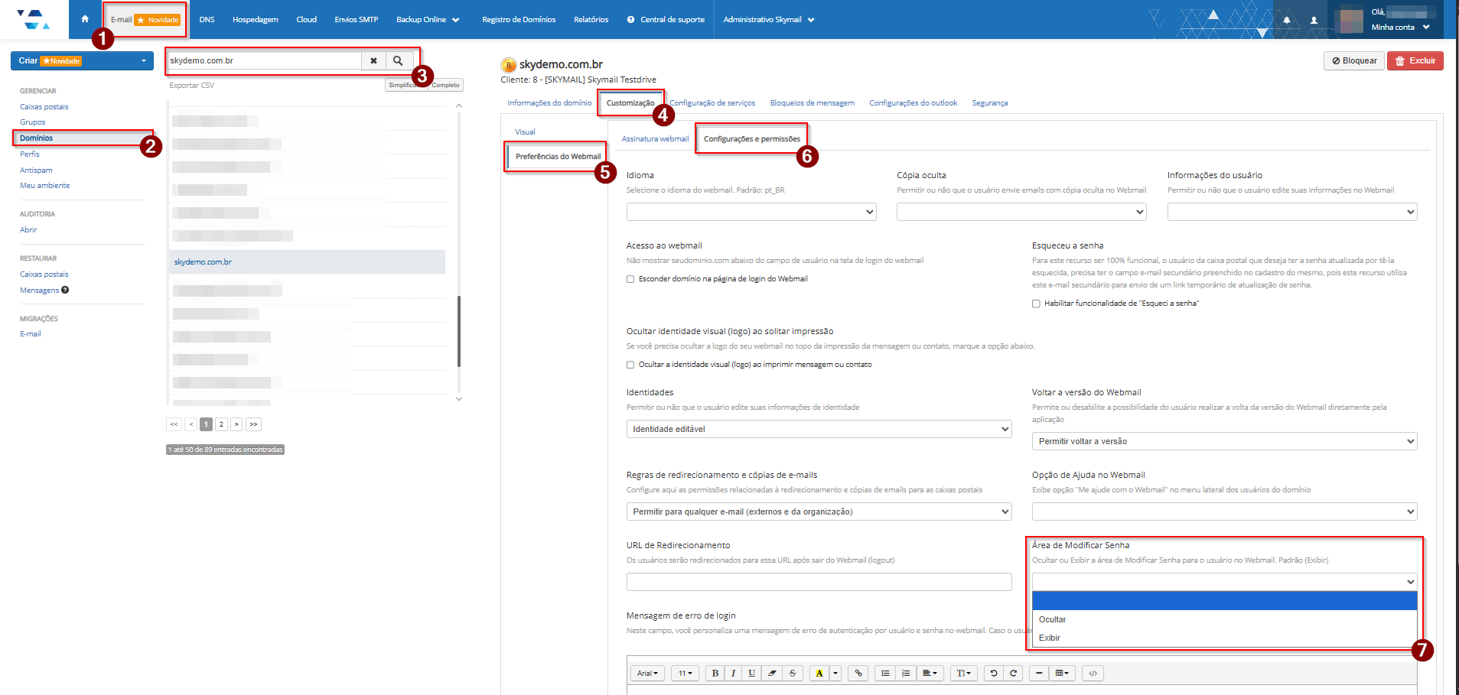Click the URL de Redirecionamento input field
Screen dimensions: 1459x695
click(818, 582)
